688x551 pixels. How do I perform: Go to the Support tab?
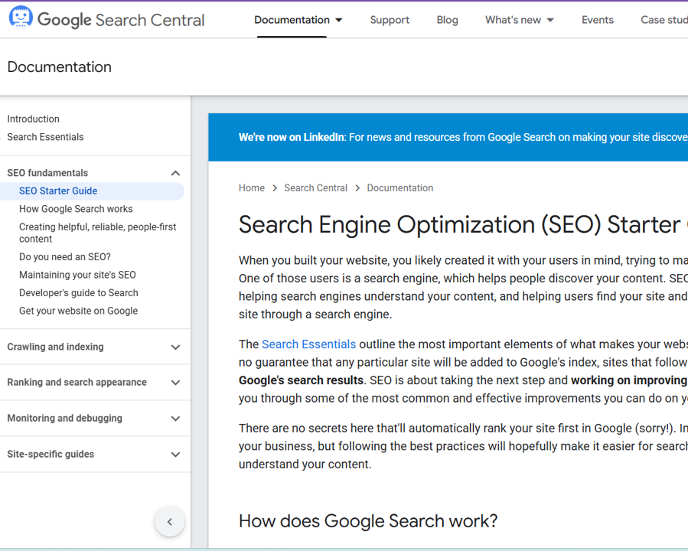point(390,20)
